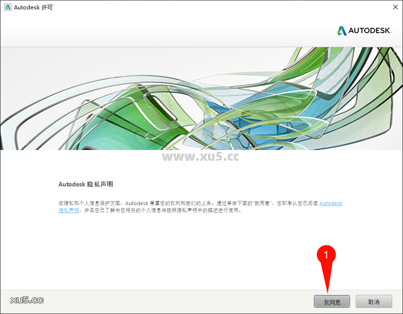The height and width of the screenshot is (314, 403).
Task: Close the Autodesk 许可 dialog window
Action: [396, 7]
